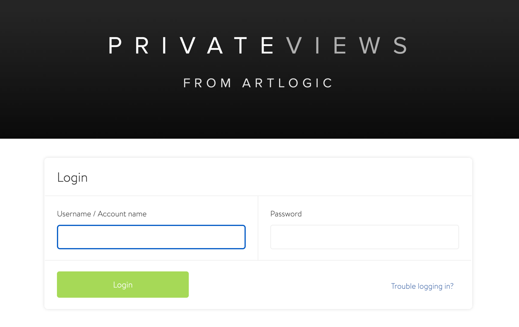Click the letter 'P' starting the logo
Screen dimensions: 519x327
tap(115, 46)
